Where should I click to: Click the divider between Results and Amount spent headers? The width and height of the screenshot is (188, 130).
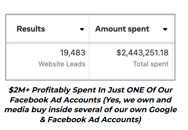point(89,29)
